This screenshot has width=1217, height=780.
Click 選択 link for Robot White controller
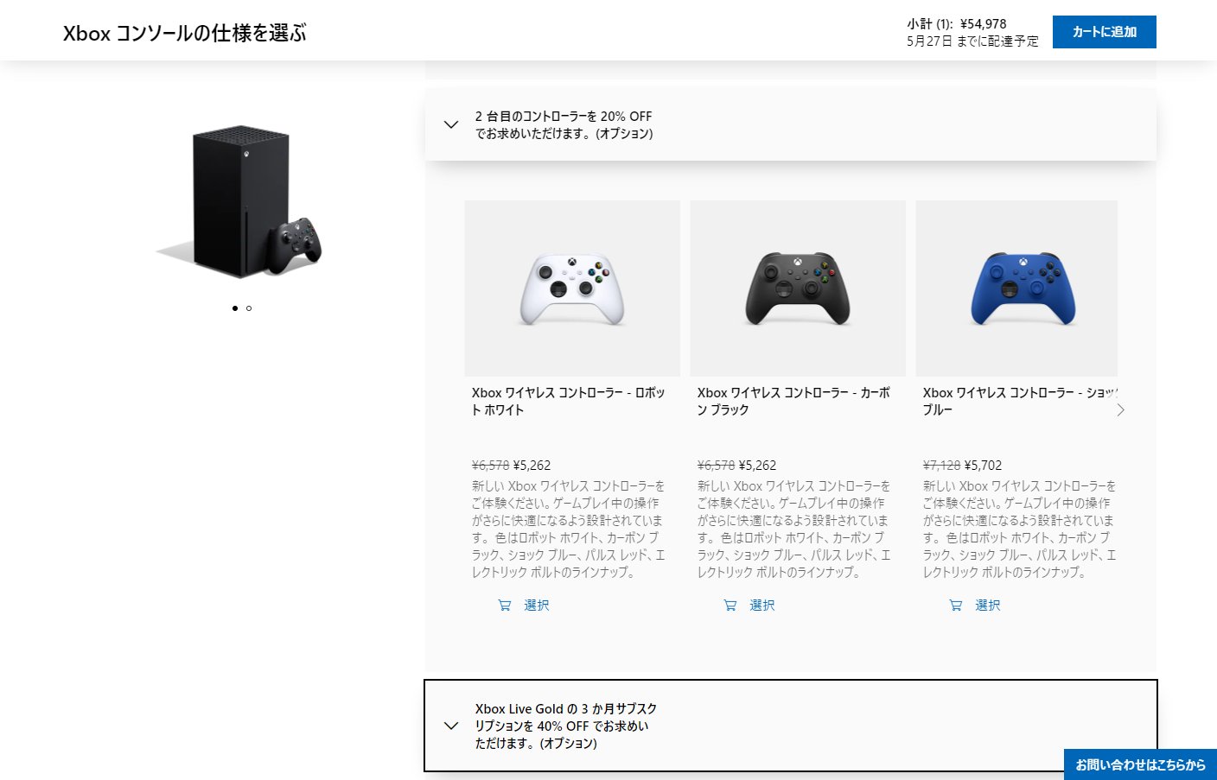(x=537, y=606)
